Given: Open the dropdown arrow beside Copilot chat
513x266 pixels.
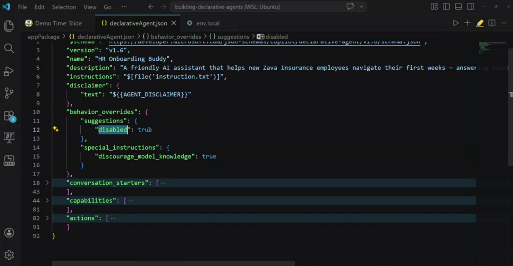Looking at the screenshot, I should pos(361,7).
